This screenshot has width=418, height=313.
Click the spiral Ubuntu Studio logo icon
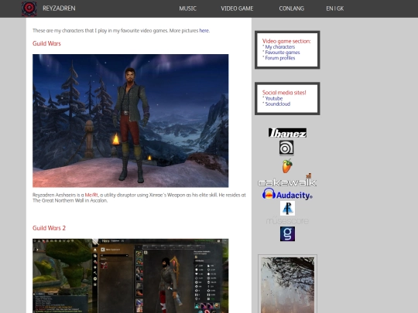pos(286,148)
